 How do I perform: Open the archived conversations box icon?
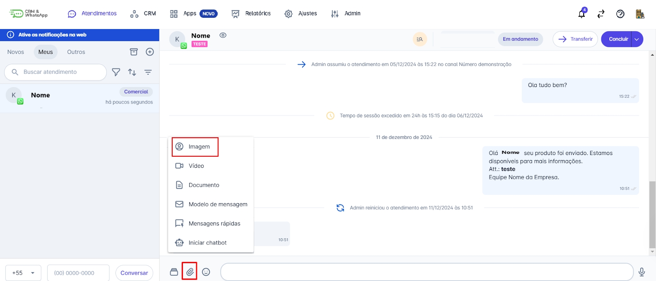click(134, 52)
